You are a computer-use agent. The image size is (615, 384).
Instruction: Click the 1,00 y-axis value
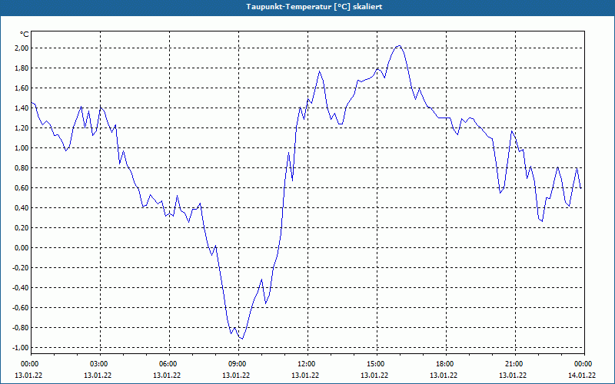tap(21, 148)
